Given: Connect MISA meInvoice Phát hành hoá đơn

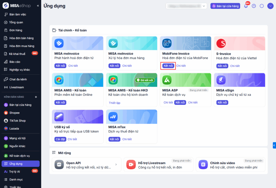Looking at the screenshot, I should (60, 66).
